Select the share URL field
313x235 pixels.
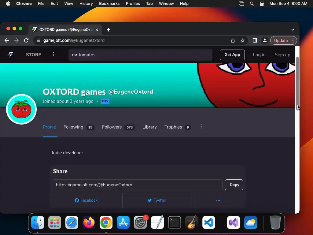click(x=137, y=185)
